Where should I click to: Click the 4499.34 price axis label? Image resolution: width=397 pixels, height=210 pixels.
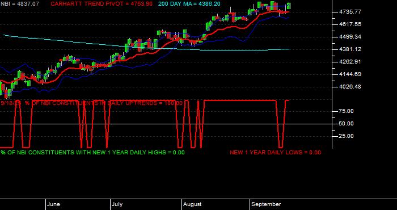pos(350,37)
